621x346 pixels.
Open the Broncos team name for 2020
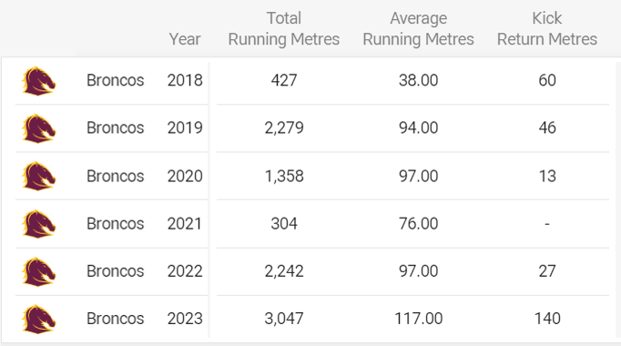click(x=116, y=176)
